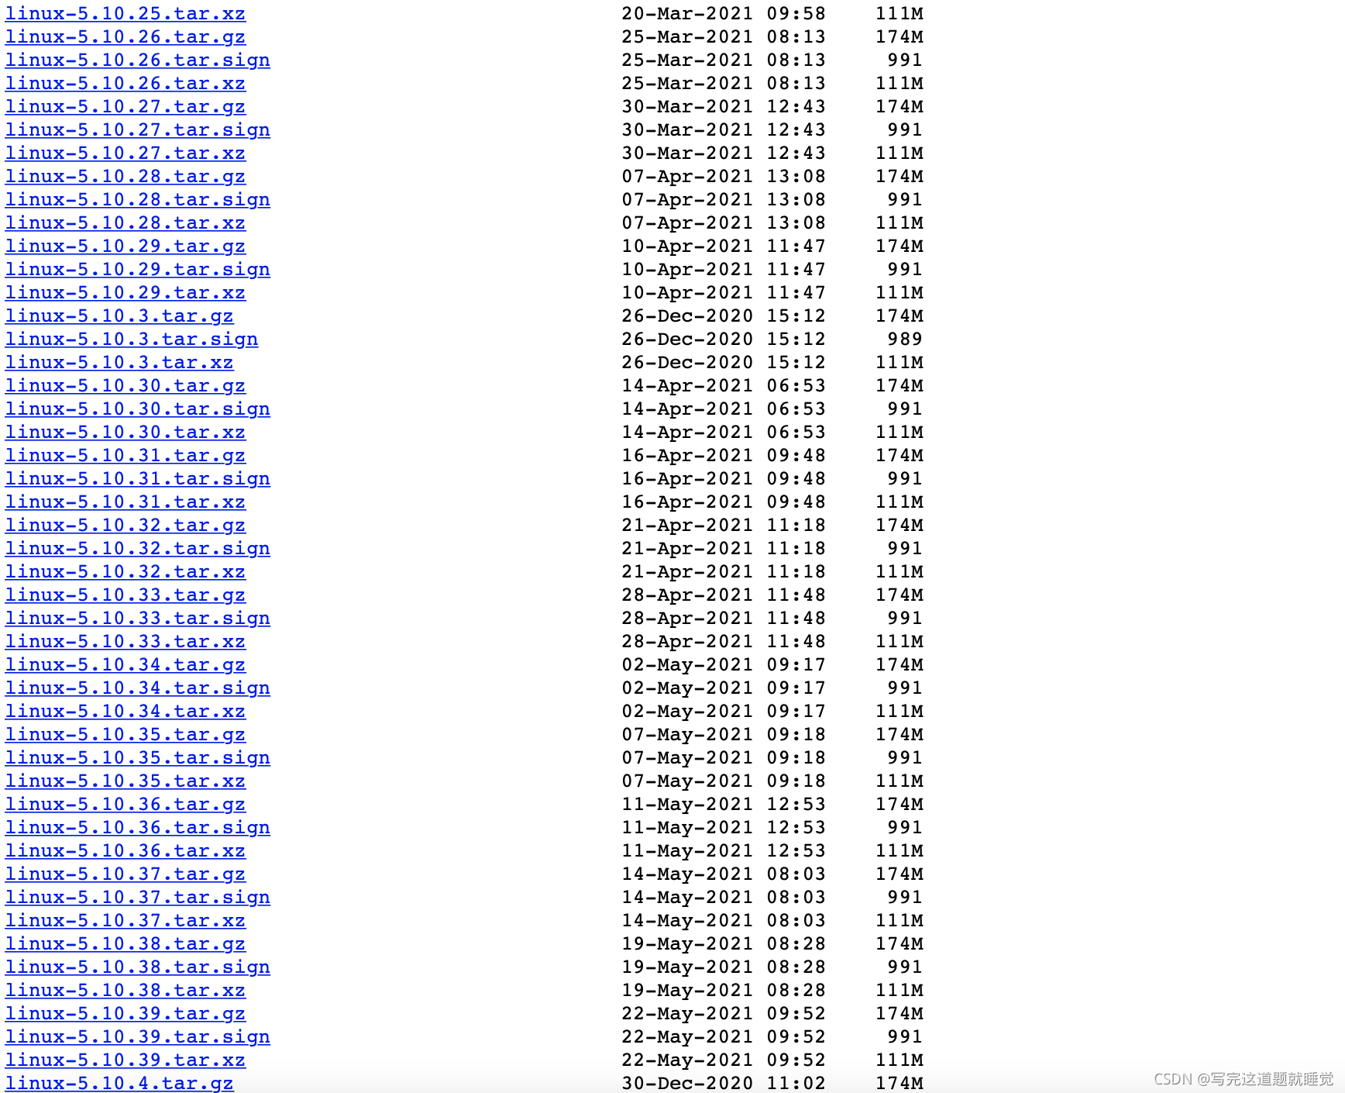Open linux-5.10.38.tar.gz link
Image resolution: width=1345 pixels, height=1093 pixels.
tap(126, 944)
